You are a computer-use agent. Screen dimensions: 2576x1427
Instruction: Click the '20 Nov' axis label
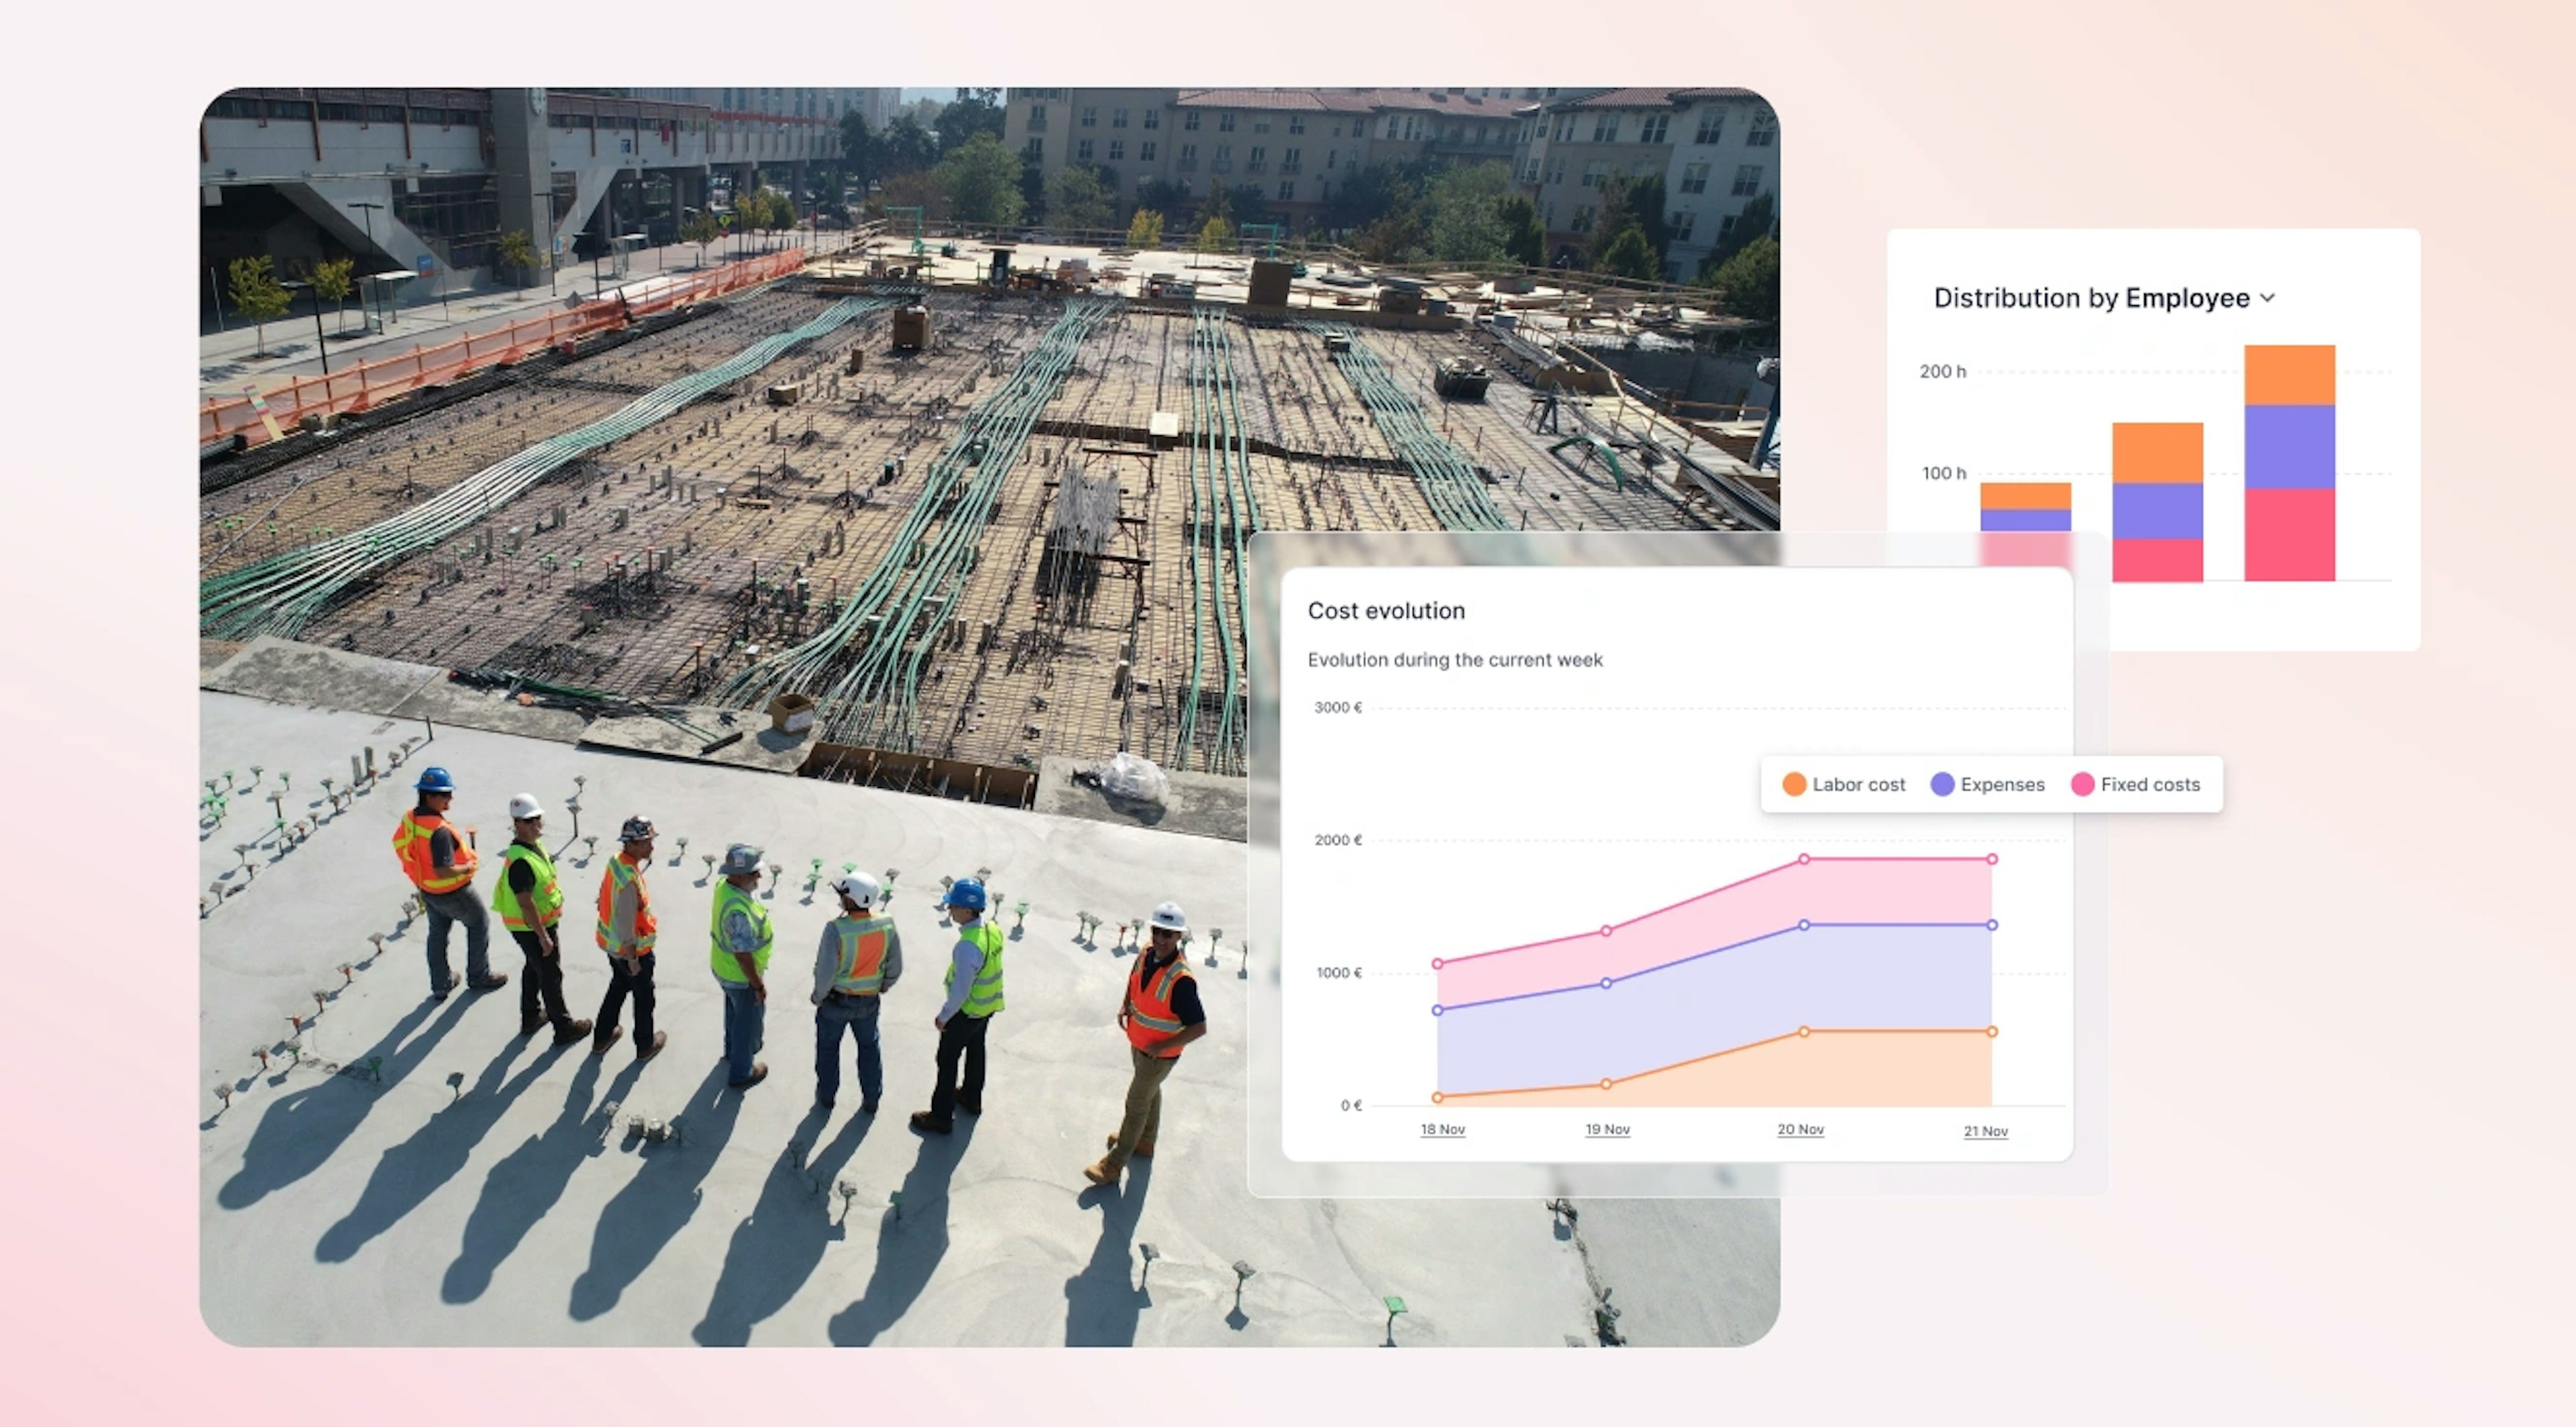pos(1800,1129)
